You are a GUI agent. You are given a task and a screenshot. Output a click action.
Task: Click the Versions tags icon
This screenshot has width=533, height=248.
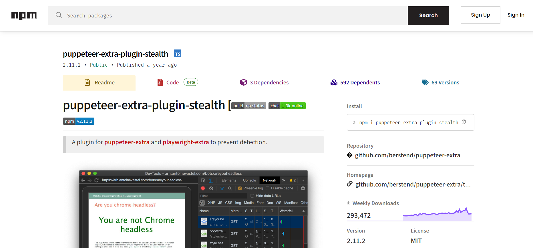point(425,82)
